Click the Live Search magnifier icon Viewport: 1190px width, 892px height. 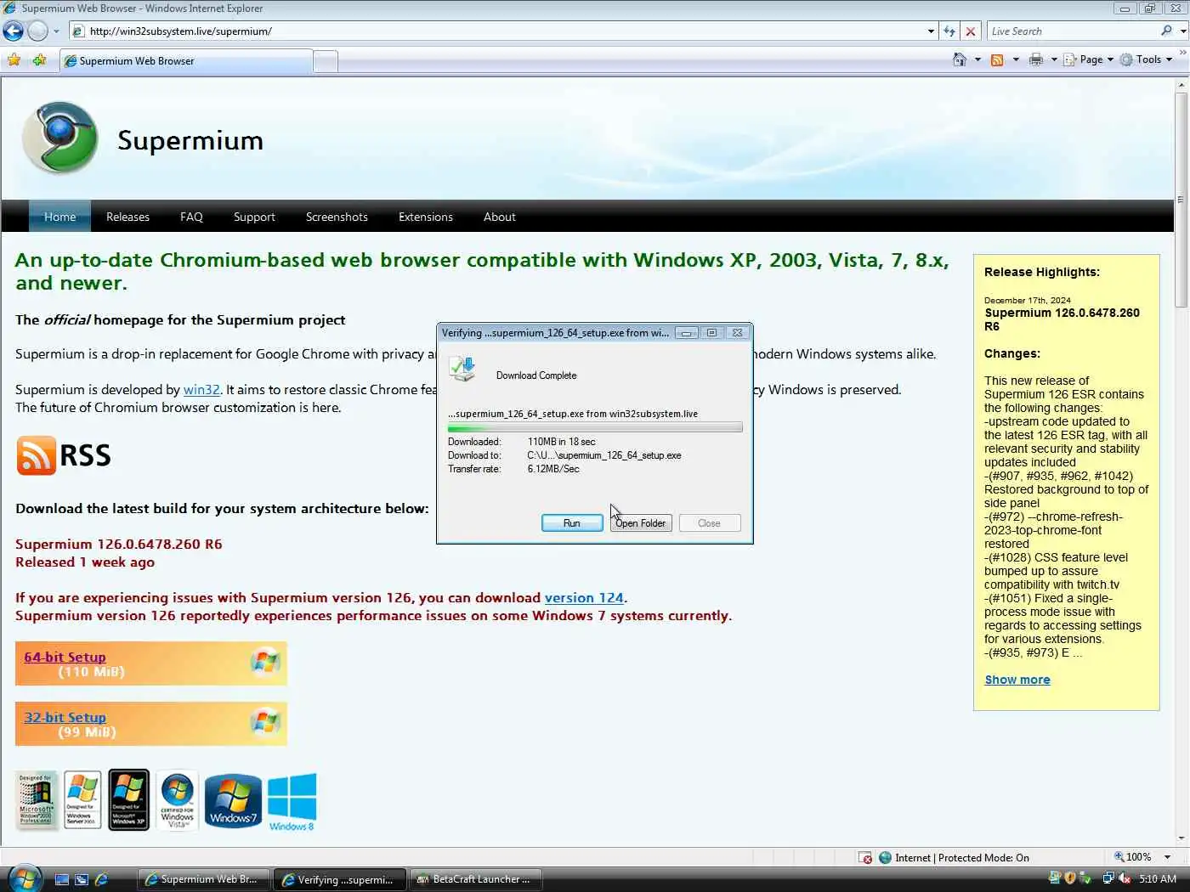pos(1166,31)
